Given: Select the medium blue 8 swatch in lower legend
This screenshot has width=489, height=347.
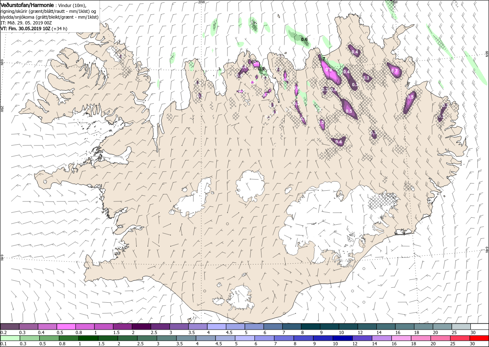Looking at the screenshot, I should [x=303, y=338].
